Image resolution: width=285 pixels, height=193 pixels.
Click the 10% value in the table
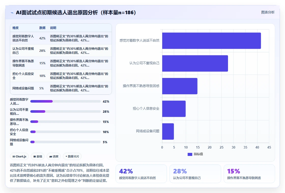42,76
